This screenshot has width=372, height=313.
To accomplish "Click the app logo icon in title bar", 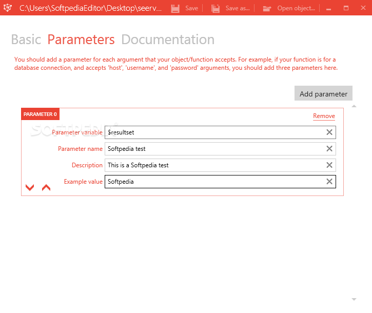I will (x=8, y=8).
